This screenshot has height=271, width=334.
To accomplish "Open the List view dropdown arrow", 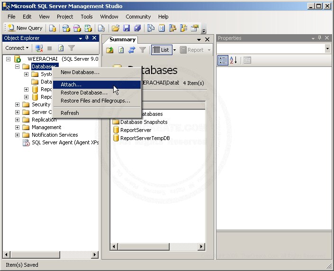I will pos(175,50).
